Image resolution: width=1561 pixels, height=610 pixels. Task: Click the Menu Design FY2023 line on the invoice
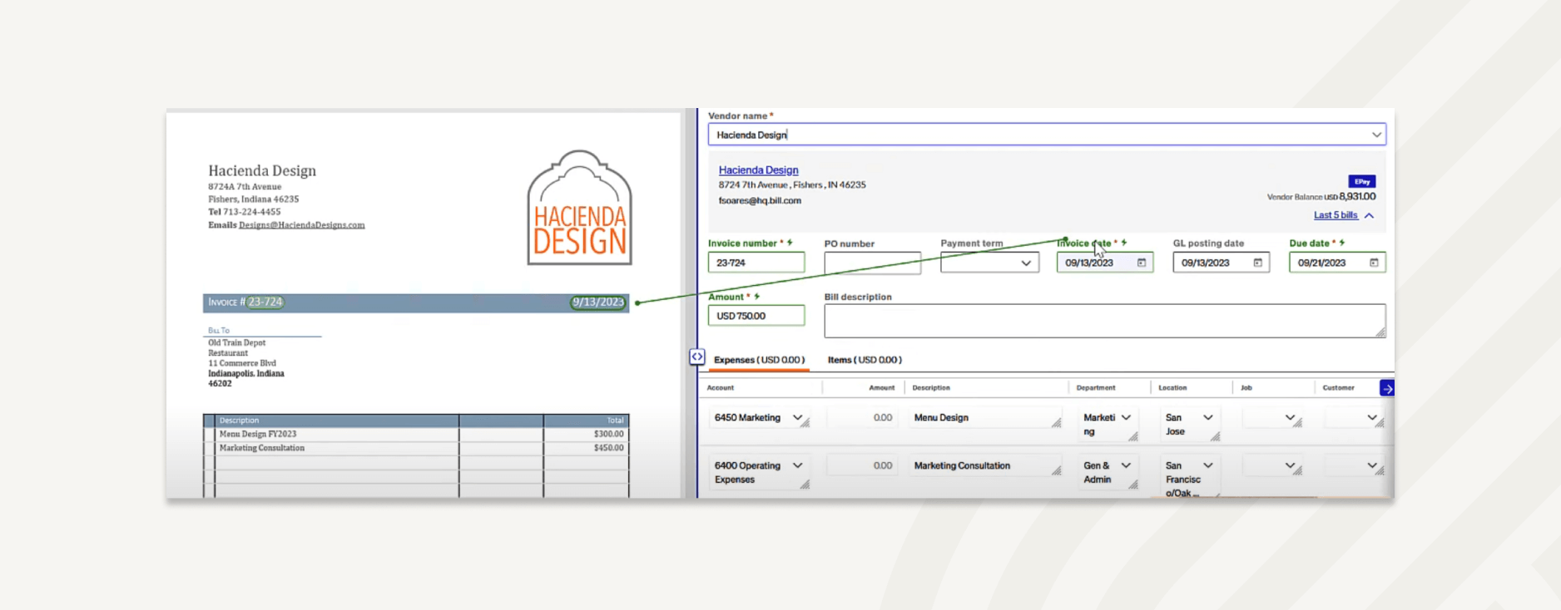point(258,434)
